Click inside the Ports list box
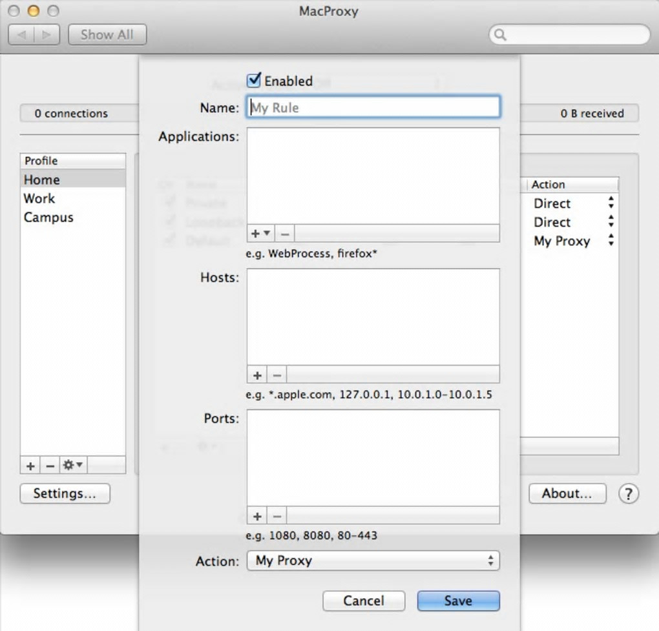Viewport: 659px width, 631px height. pyautogui.click(x=373, y=458)
